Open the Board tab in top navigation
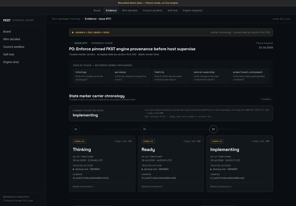The height and width of the screenshot is (206, 296). 97,11
